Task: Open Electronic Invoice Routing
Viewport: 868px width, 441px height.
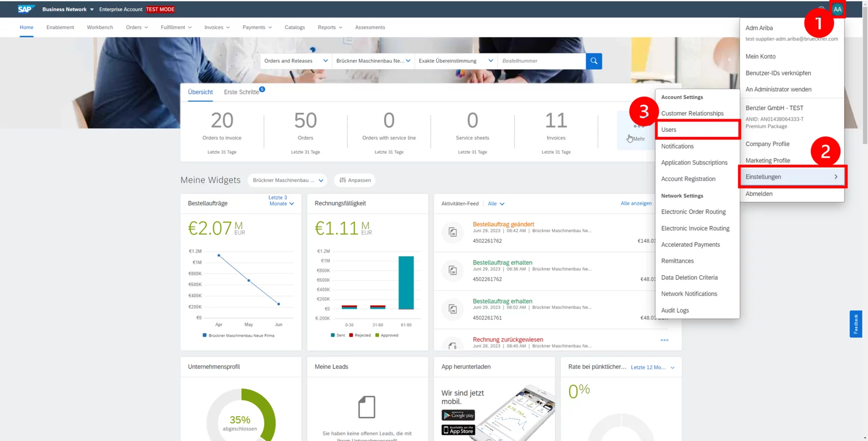Action: click(695, 228)
